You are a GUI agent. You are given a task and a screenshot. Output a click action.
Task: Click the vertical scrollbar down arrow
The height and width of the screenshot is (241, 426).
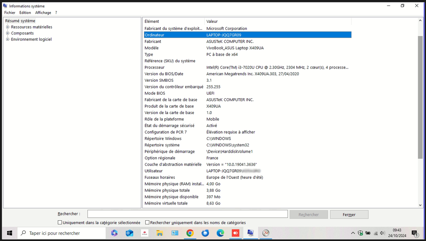(421, 205)
